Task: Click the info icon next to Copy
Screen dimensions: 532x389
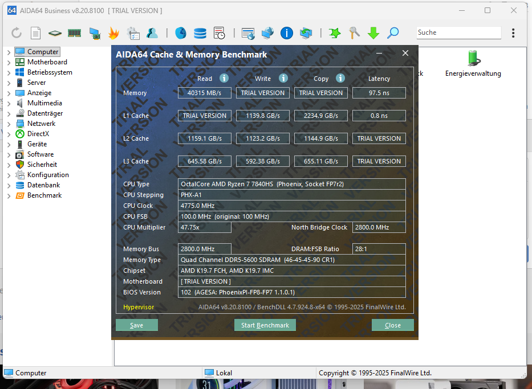Action: tap(340, 78)
